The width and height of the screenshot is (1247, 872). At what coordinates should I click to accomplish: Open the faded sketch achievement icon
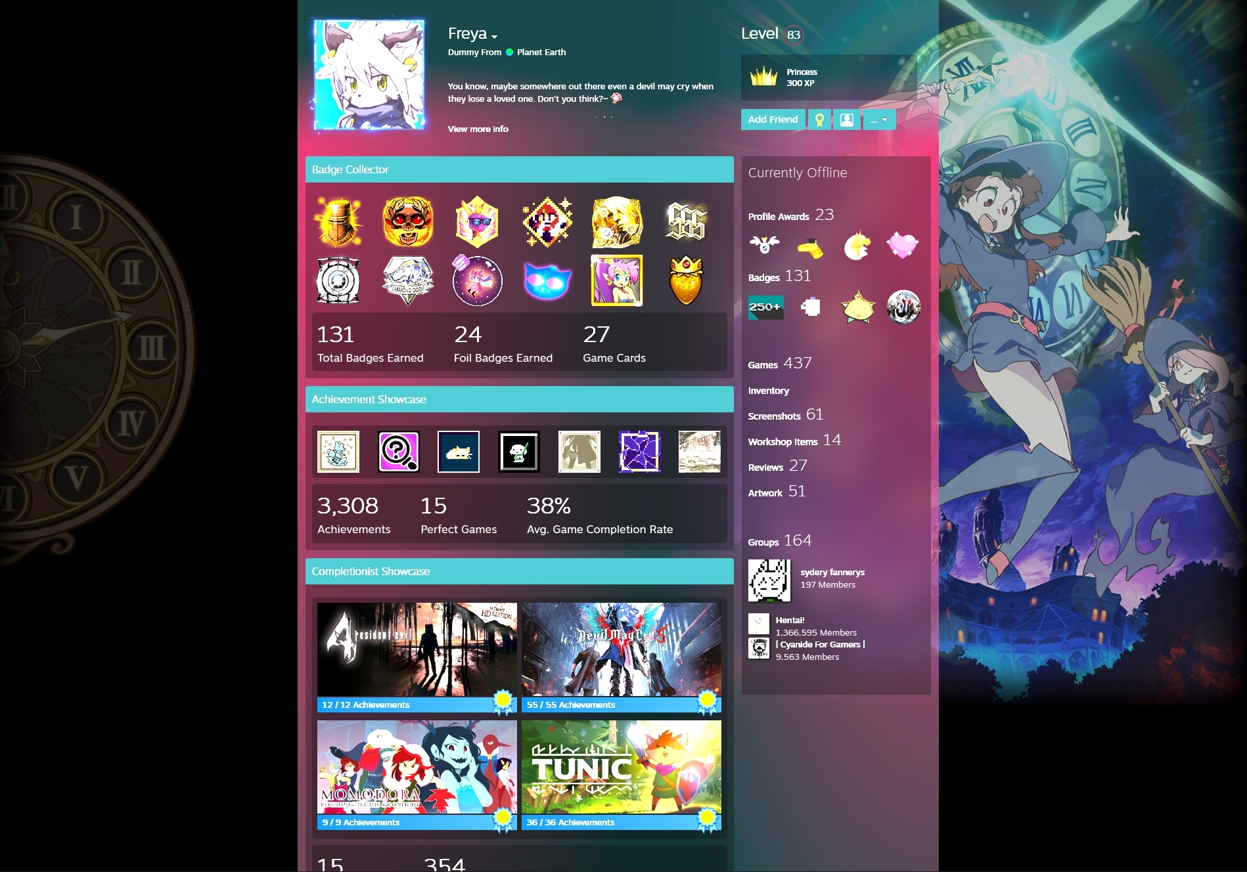coord(700,452)
